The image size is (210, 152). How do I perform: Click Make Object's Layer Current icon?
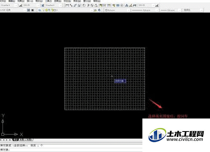coord(95,10)
